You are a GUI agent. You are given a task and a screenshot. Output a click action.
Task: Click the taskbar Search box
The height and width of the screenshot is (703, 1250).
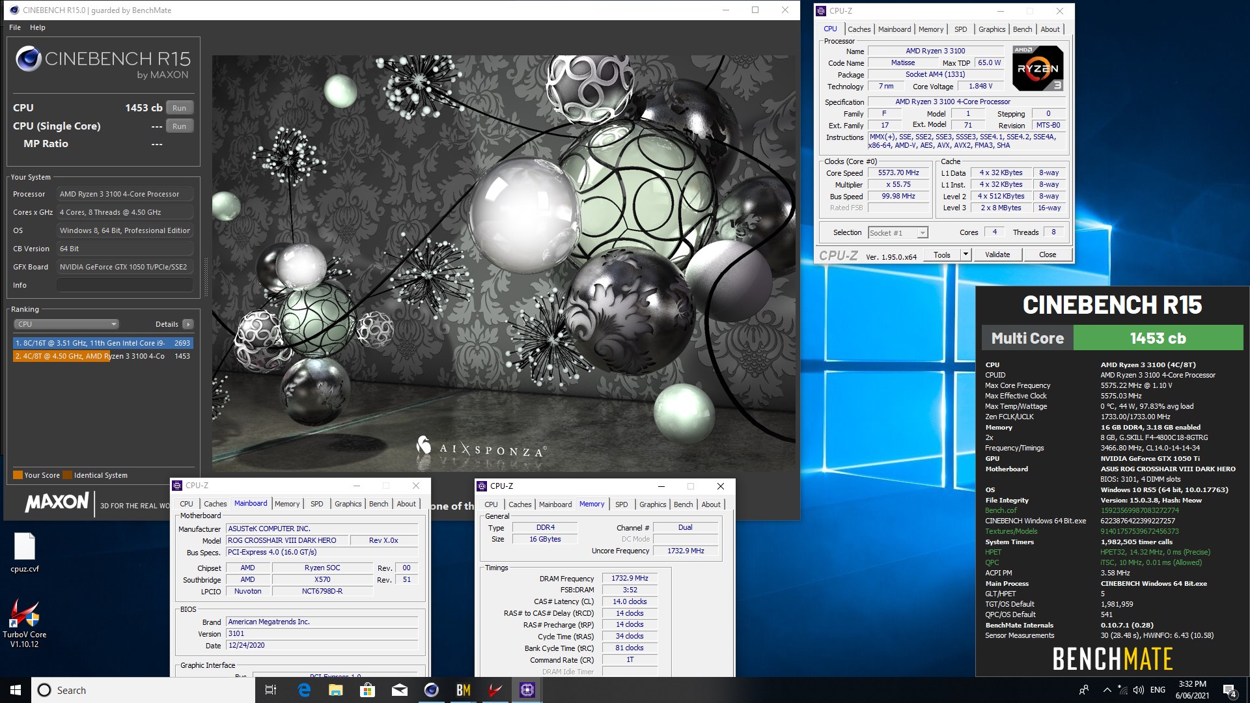143,690
